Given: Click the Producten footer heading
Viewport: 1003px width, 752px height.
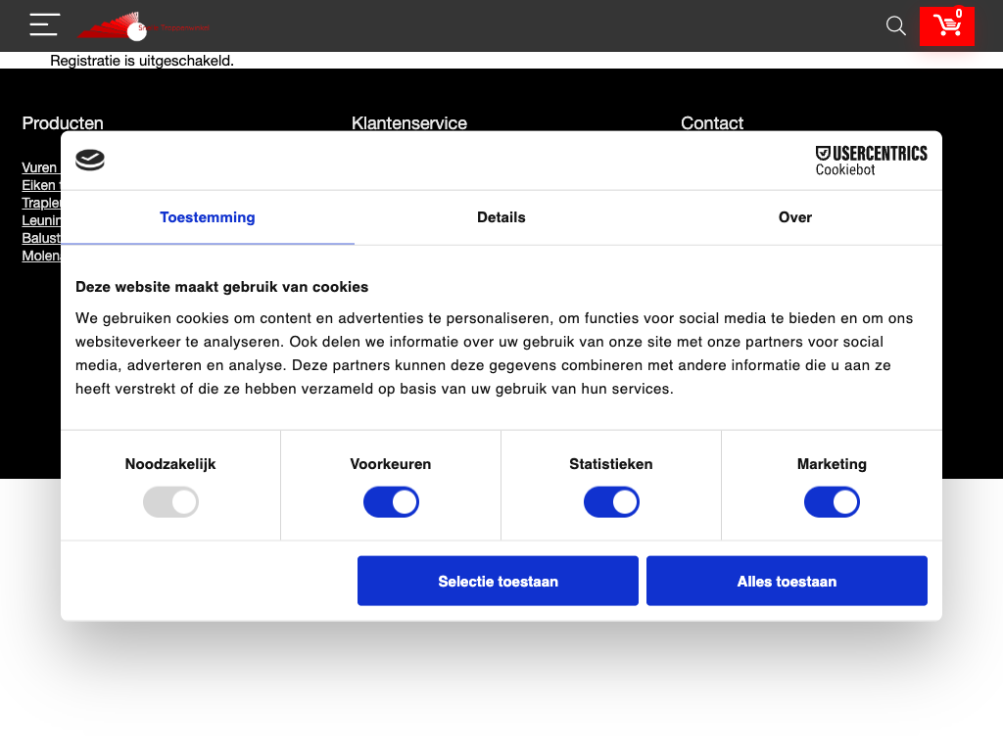Looking at the screenshot, I should (x=63, y=122).
